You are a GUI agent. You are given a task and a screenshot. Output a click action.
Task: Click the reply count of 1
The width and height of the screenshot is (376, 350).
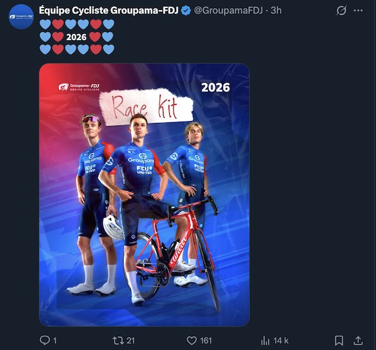point(55,341)
